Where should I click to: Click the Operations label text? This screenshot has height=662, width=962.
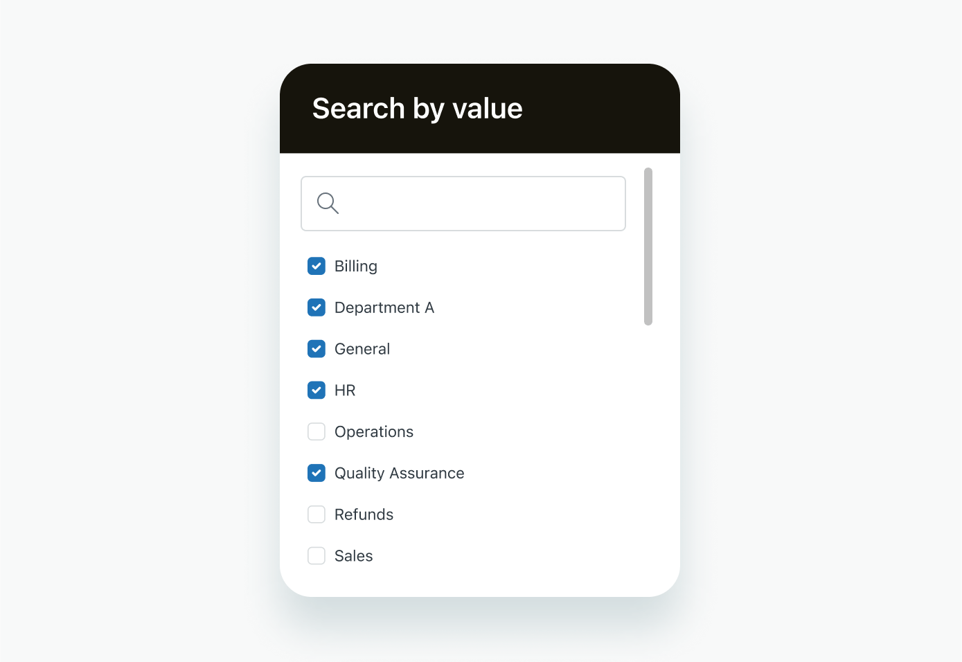pyautogui.click(x=374, y=432)
